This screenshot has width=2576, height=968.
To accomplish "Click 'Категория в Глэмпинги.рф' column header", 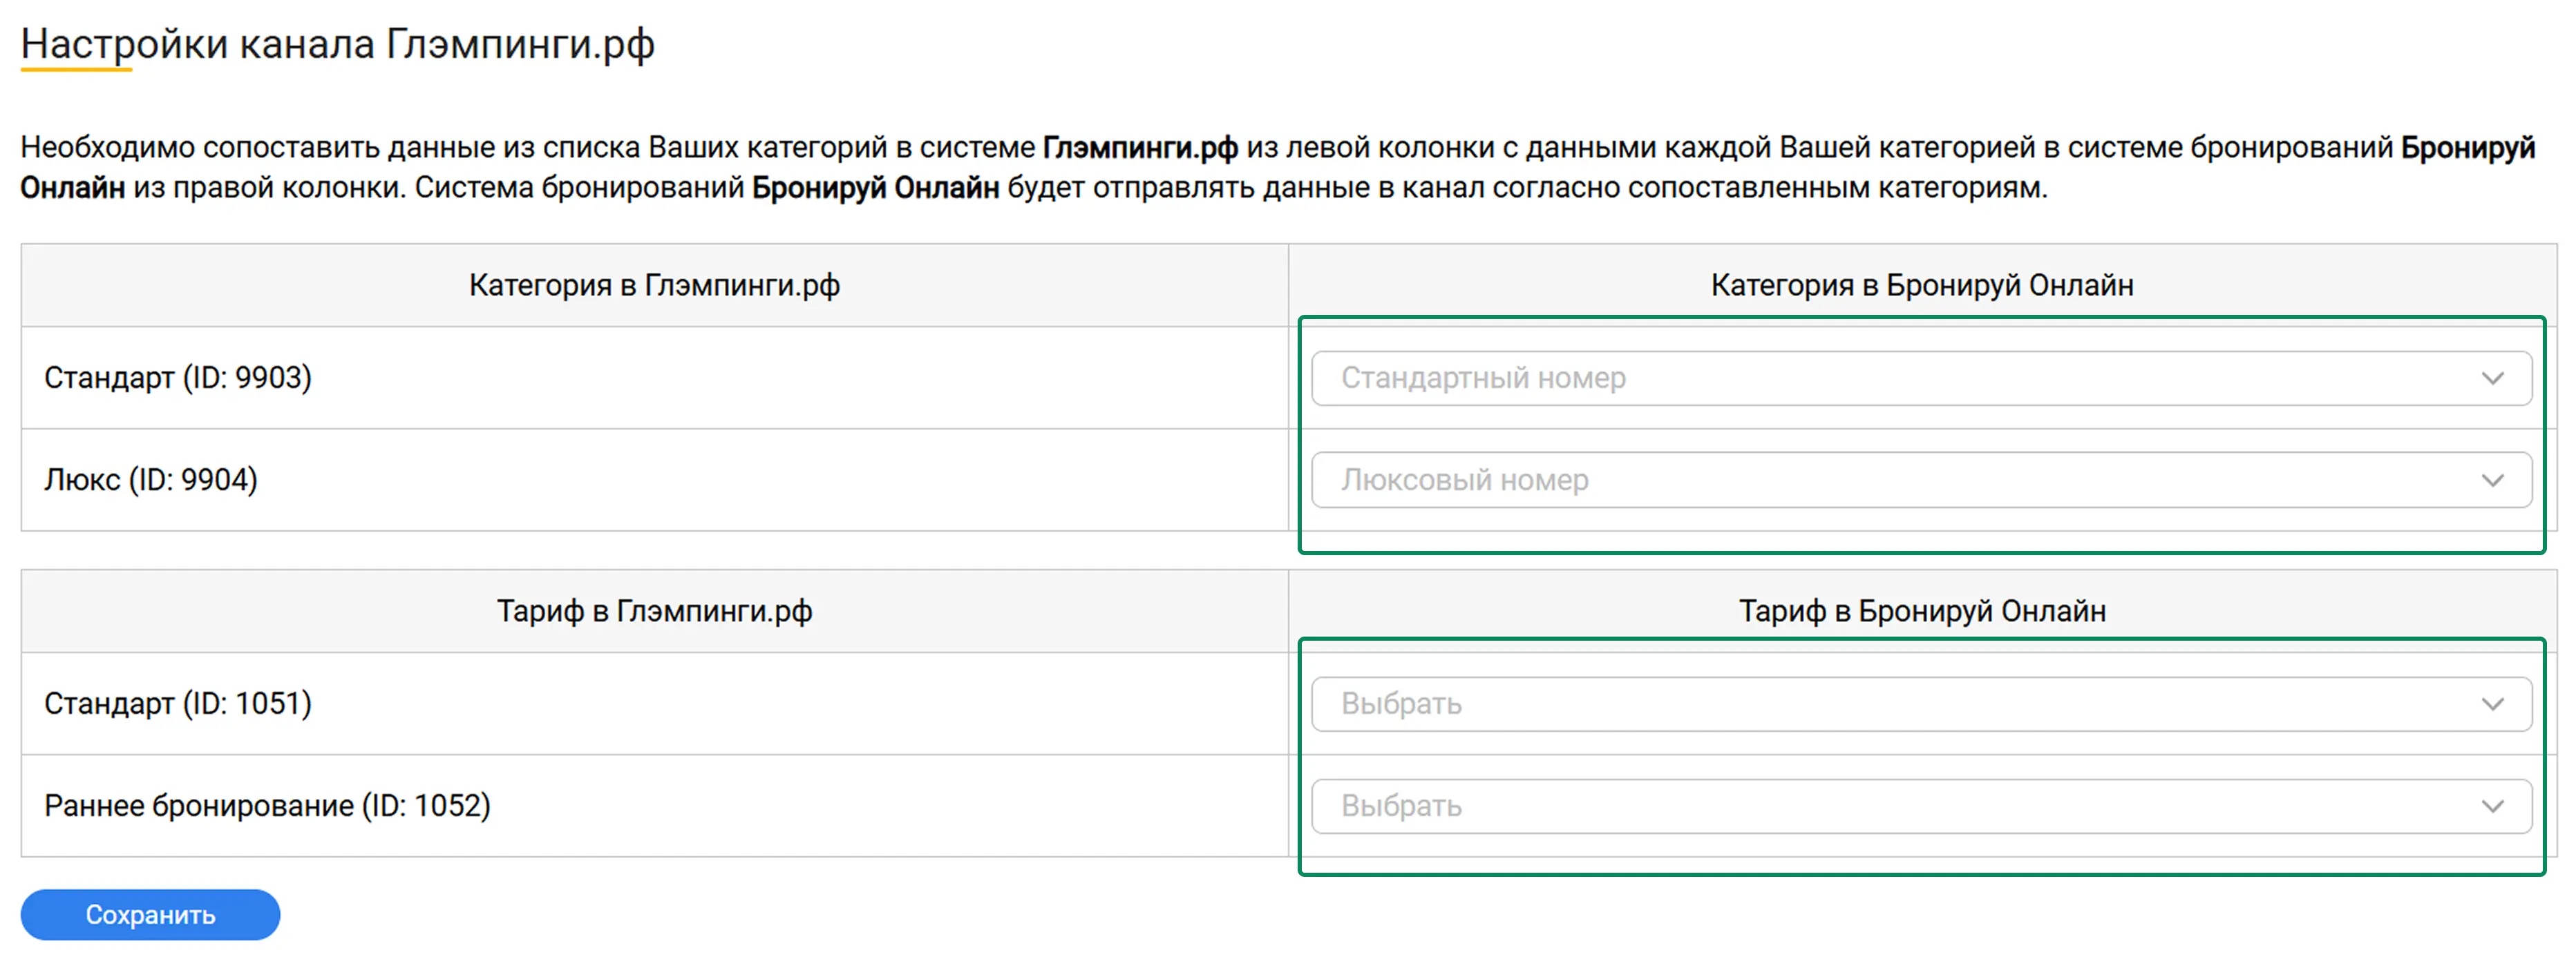I will click(x=654, y=286).
